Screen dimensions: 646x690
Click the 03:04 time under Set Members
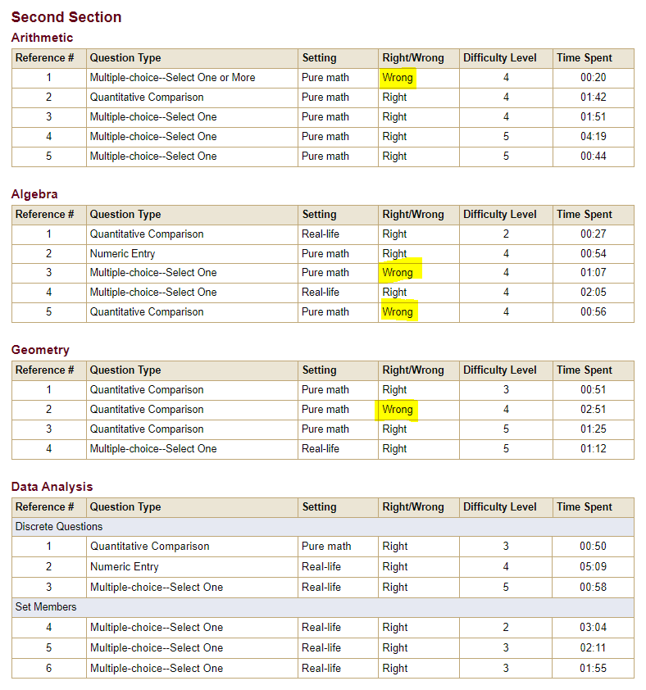click(594, 627)
